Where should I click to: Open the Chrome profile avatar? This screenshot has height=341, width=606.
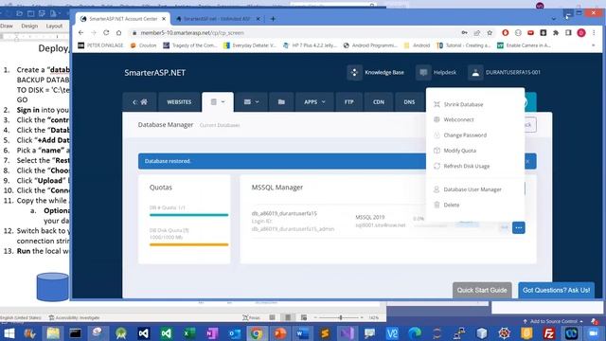581,33
